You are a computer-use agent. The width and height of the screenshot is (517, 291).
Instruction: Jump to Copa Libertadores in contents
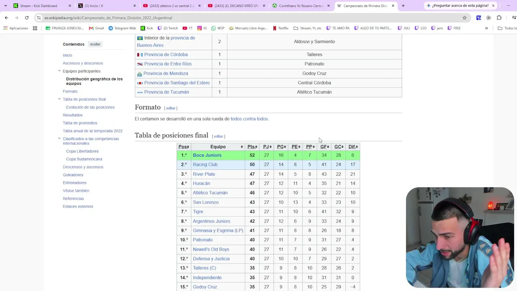[x=82, y=151]
